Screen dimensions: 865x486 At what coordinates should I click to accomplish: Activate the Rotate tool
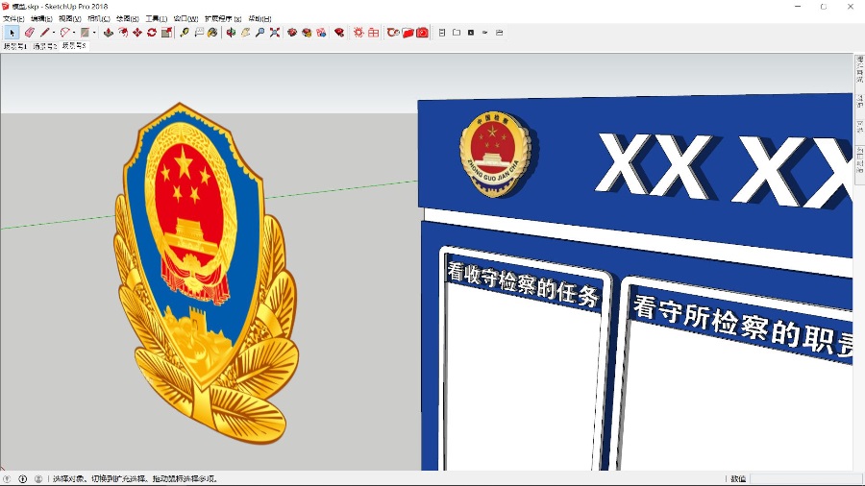coord(152,33)
